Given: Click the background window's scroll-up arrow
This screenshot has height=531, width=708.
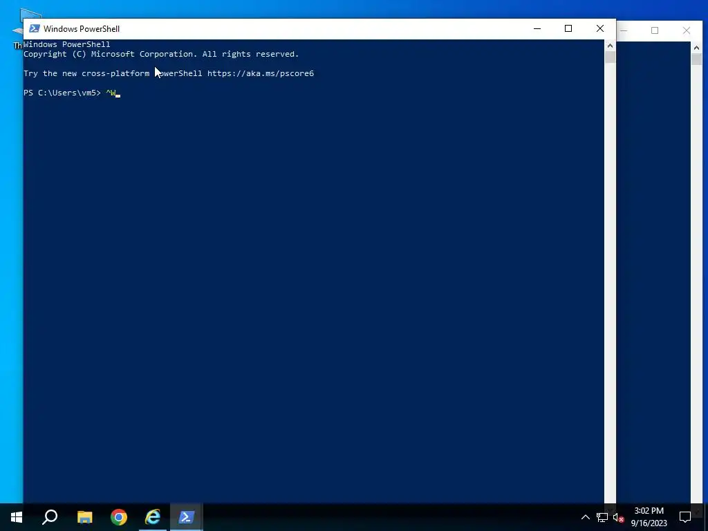Looking at the screenshot, I should point(696,48).
